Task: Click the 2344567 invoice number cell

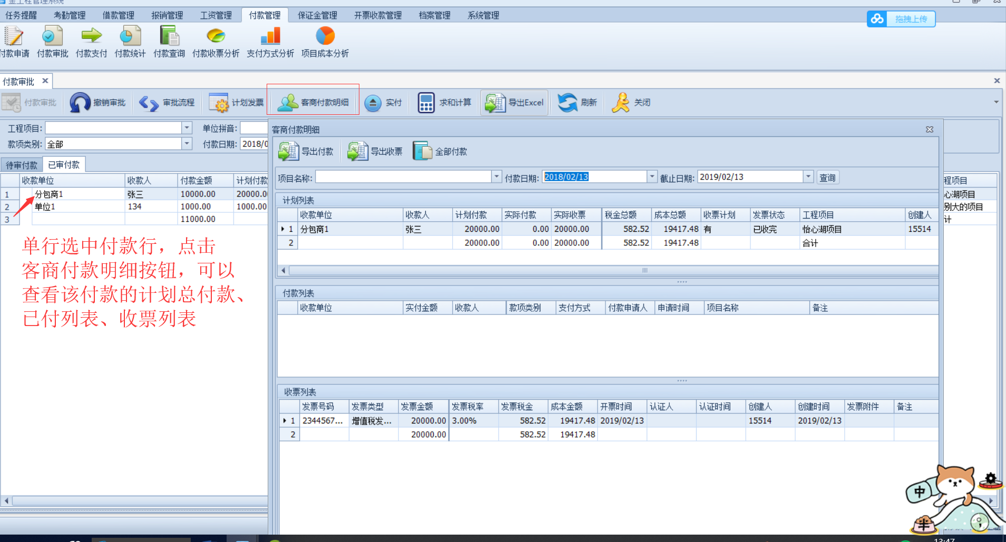Action: tap(324, 421)
